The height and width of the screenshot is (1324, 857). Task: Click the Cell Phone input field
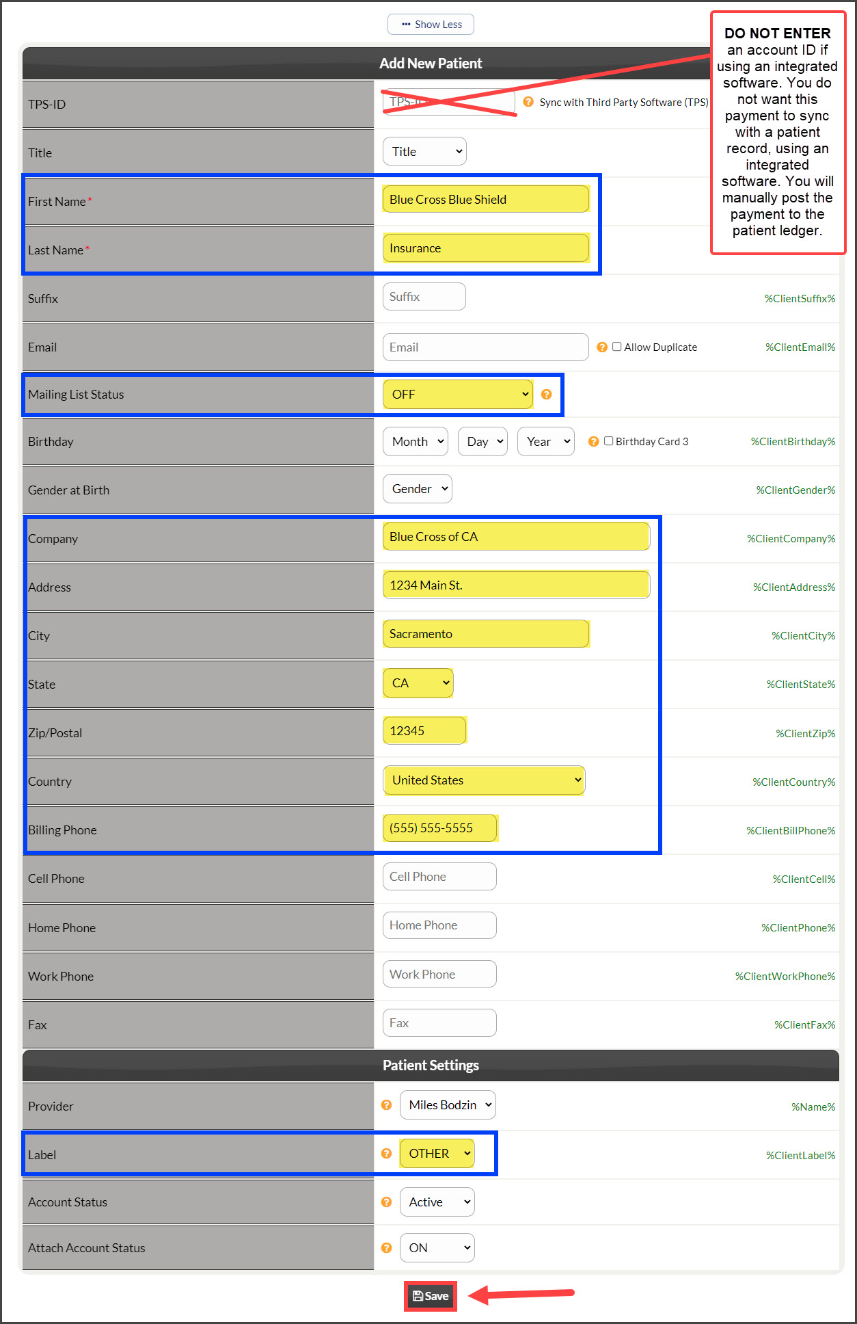click(x=439, y=877)
